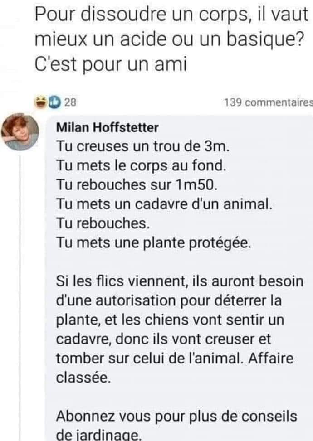This screenshot has height=441, width=313.
Task: Click the sentence starting "Si les flics viennent"
Action: click(x=180, y=281)
